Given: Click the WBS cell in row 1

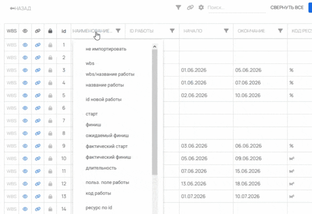Looking at the screenshot, I should click(12, 45).
